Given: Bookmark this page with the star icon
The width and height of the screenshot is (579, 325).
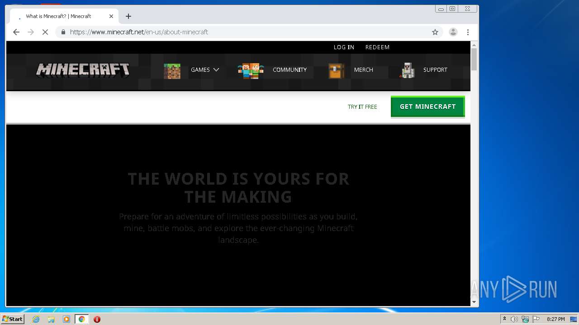Looking at the screenshot, I should [x=435, y=32].
